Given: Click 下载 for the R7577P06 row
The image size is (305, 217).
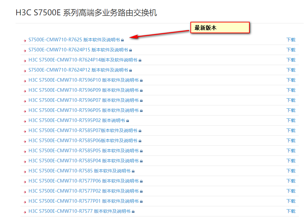Looking at the screenshot, I should [x=291, y=181].
